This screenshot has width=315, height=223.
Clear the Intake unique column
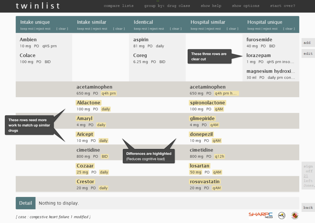click(x=62, y=29)
